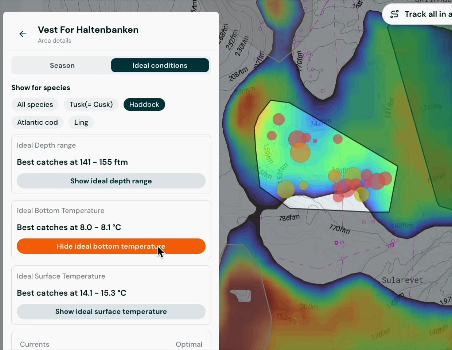Click 'Best catches at 14.1 - 15.3 °C'
The height and width of the screenshot is (350, 452).
(x=71, y=293)
